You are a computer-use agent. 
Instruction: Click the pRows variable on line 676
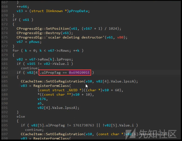point(34,42)
